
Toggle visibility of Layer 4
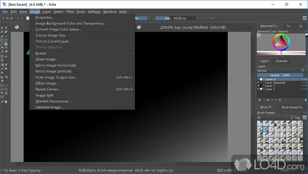pos(258,80)
